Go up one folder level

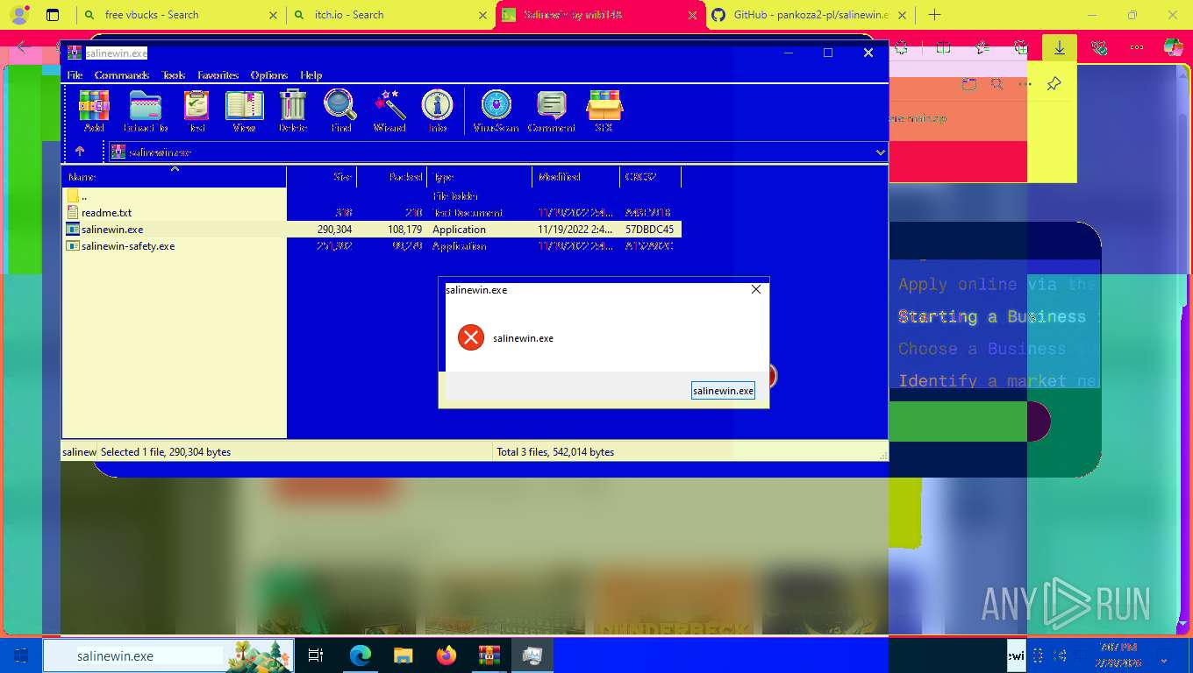point(80,152)
